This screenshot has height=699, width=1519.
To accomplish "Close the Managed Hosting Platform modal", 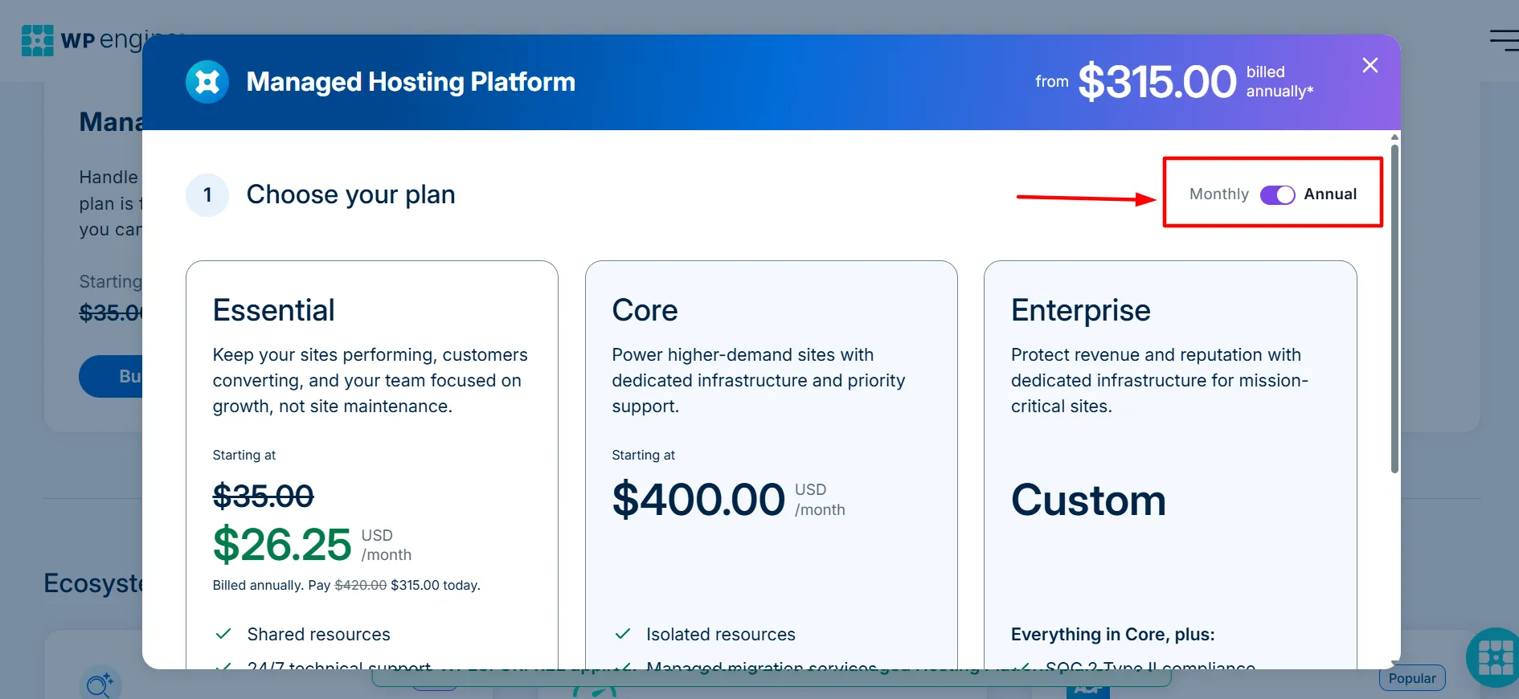I will pyautogui.click(x=1370, y=65).
